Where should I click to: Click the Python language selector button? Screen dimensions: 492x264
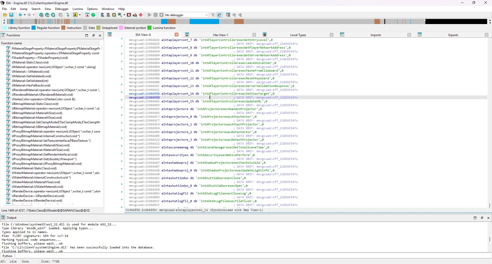point(7,256)
